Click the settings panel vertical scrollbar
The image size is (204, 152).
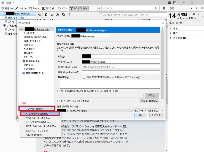pyautogui.click(x=162, y=65)
